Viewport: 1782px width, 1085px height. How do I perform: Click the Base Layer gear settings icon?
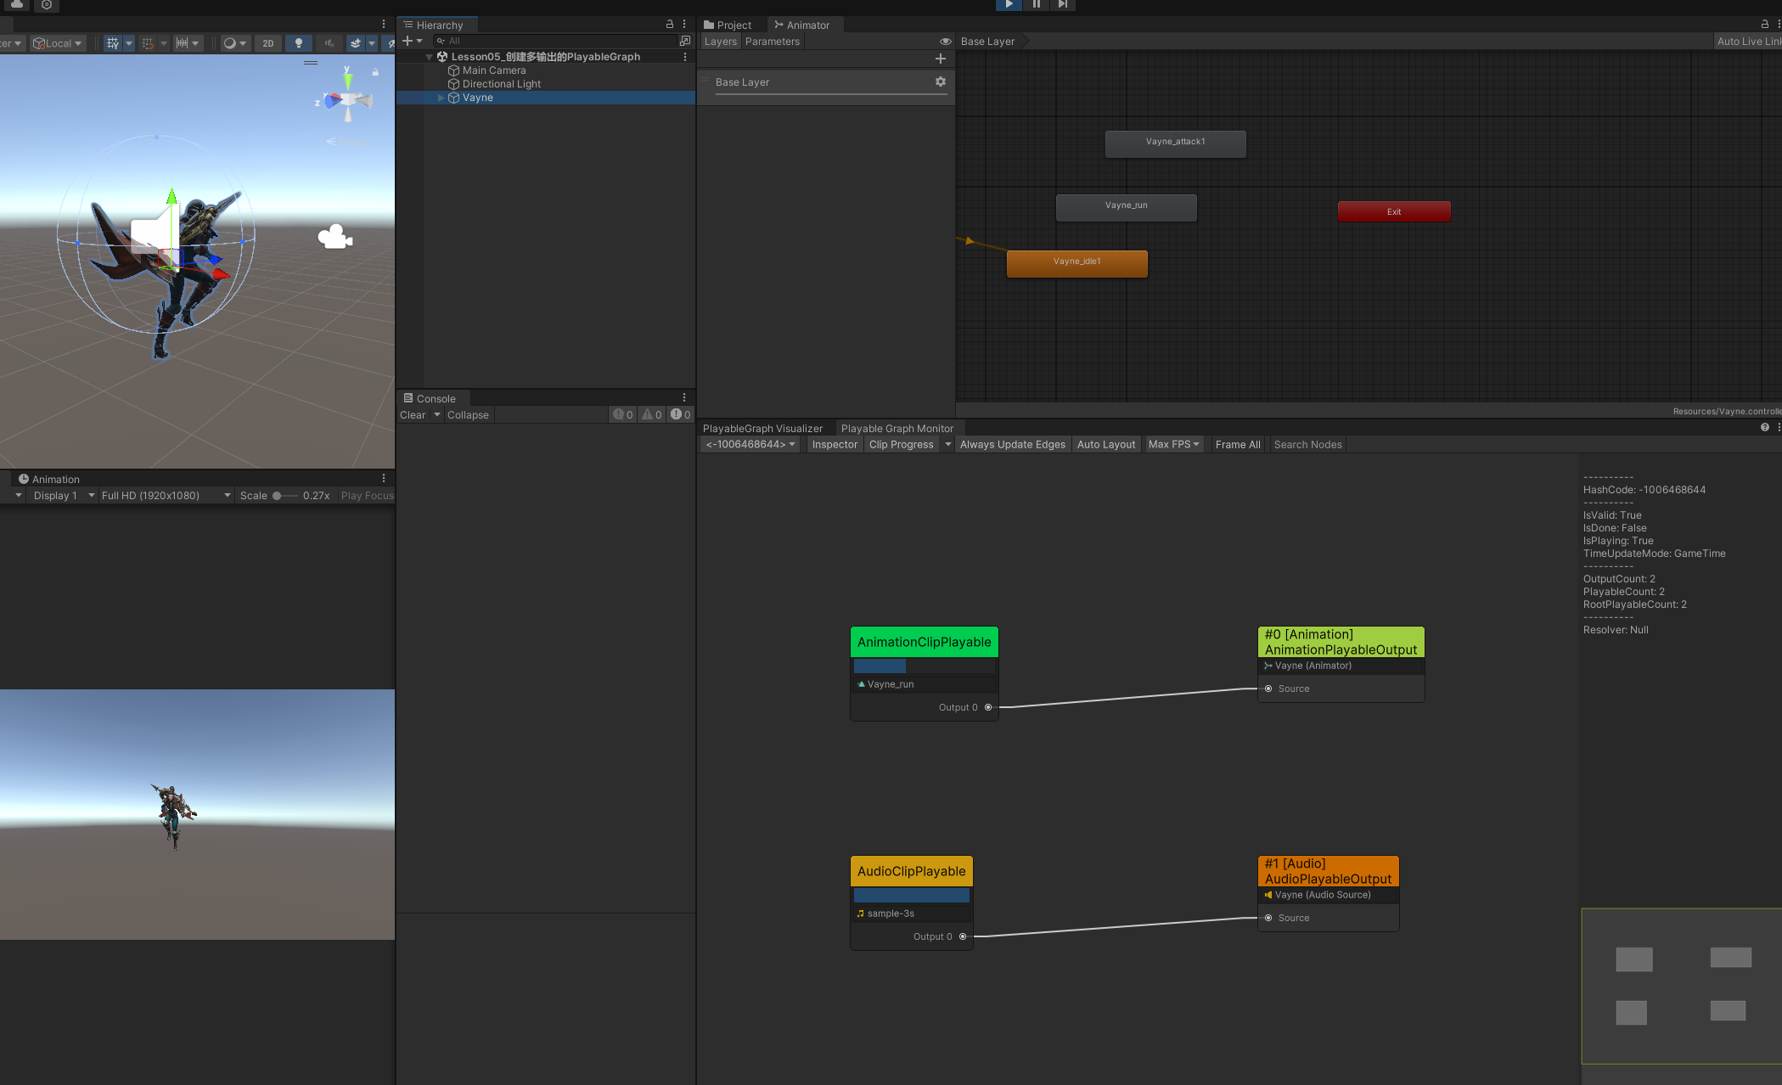tap(940, 82)
